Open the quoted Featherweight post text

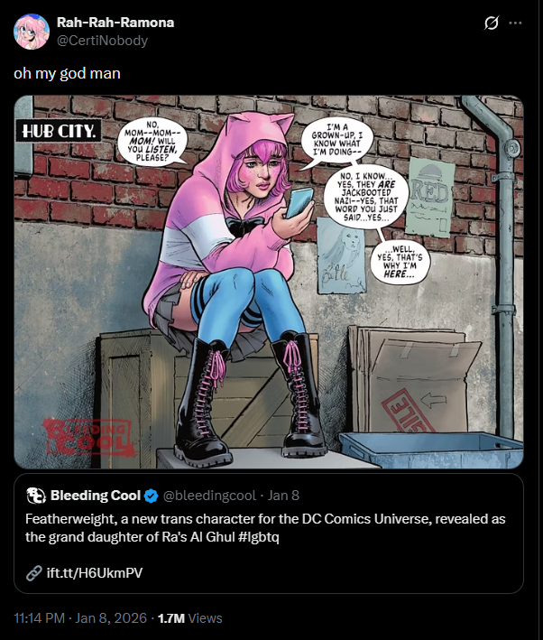click(265, 527)
